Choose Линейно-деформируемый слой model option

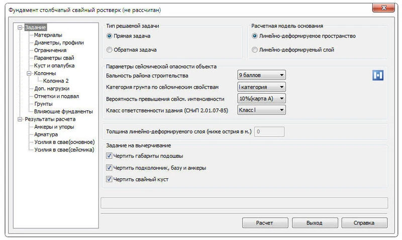coord(255,50)
